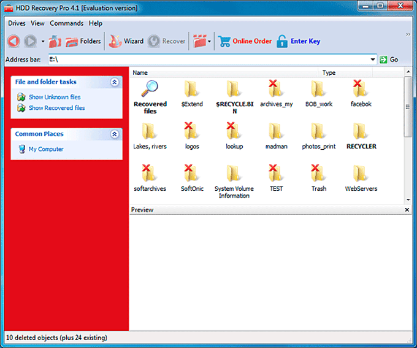Select the photos_print folder
Screen dimensions: 417x348
319,136
